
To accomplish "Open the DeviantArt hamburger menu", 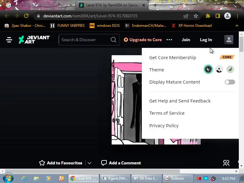I will [9, 40].
